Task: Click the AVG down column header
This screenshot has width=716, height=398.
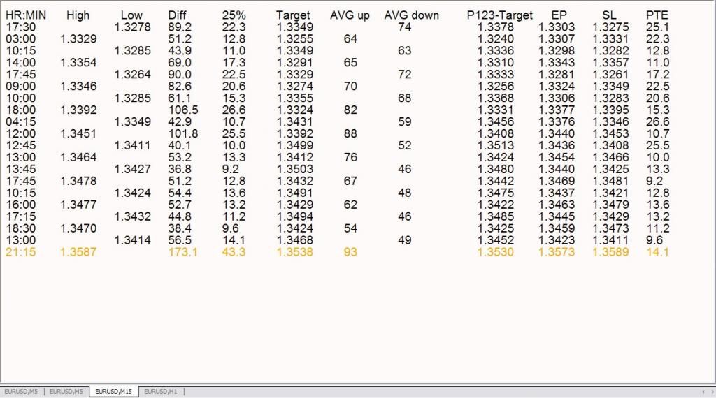Action: click(x=411, y=15)
